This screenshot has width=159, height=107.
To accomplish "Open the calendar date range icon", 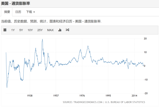I will (x=5, y=30).
